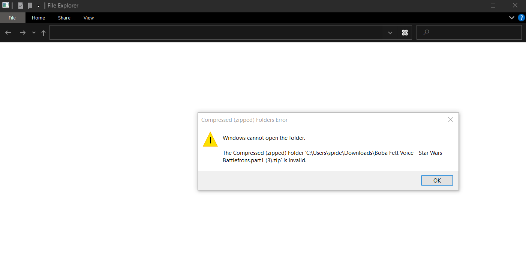Close the File Explorer window
Viewport: 526px width, 274px height.
point(515,5)
